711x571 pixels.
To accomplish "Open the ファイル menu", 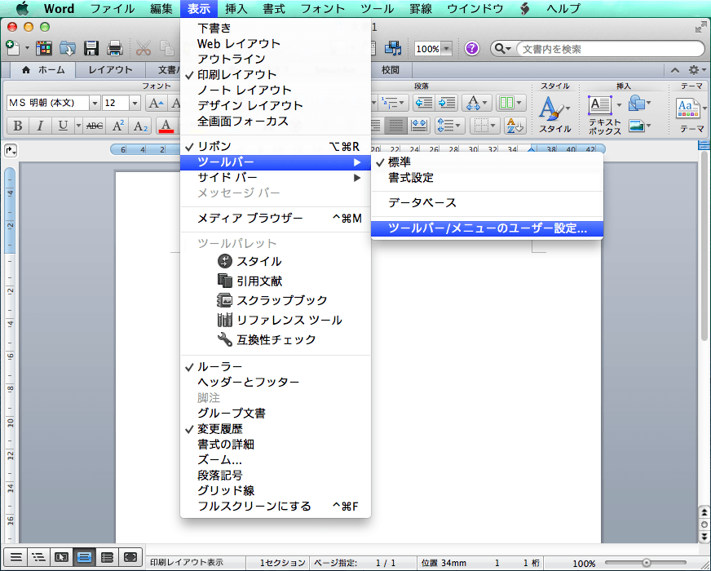I will pyautogui.click(x=112, y=9).
